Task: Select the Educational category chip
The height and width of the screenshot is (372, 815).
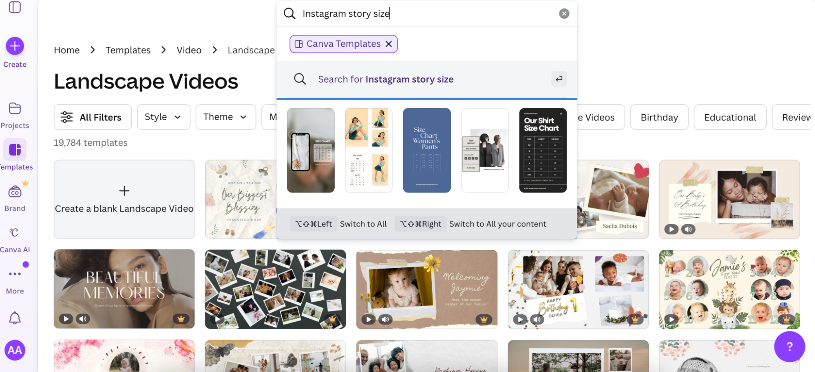Action: point(730,117)
